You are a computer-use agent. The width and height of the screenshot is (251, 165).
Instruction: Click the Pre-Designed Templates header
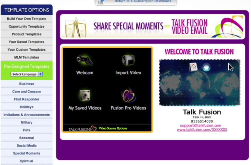click(27, 66)
